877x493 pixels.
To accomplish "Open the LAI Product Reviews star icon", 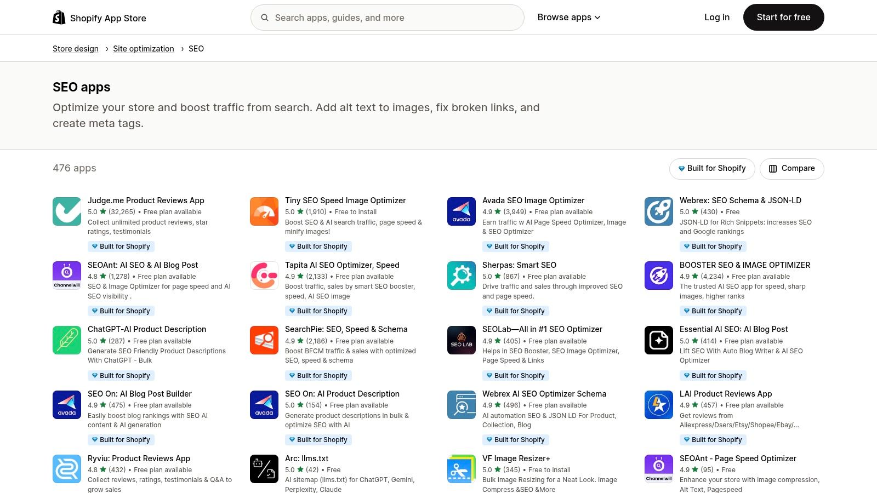I will click(x=659, y=405).
